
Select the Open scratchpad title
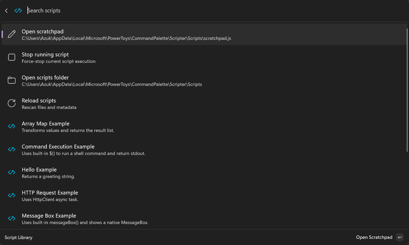(x=43, y=32)
